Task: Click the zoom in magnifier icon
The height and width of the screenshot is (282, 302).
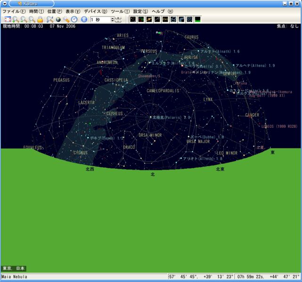Action: click(16, 19)
